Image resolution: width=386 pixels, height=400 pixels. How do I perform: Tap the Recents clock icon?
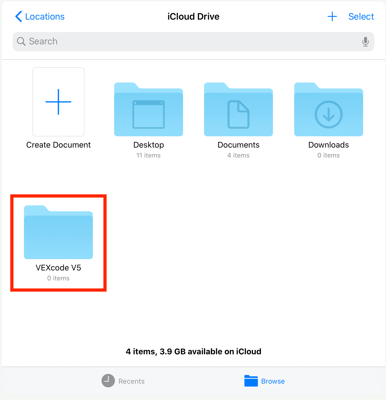tap(108, 381)
